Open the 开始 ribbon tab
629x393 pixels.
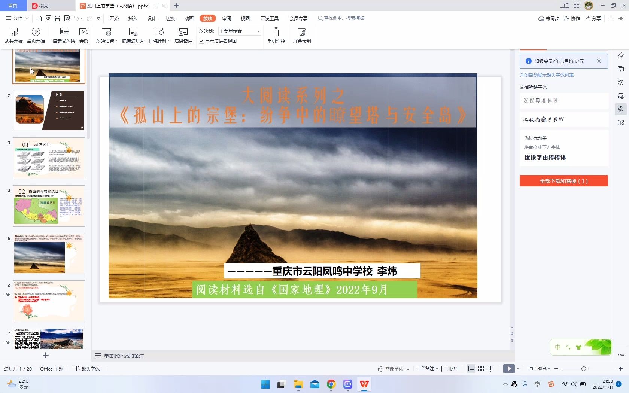click(x=114, y=18)
